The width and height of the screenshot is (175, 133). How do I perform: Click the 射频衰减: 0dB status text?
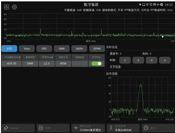92,10
